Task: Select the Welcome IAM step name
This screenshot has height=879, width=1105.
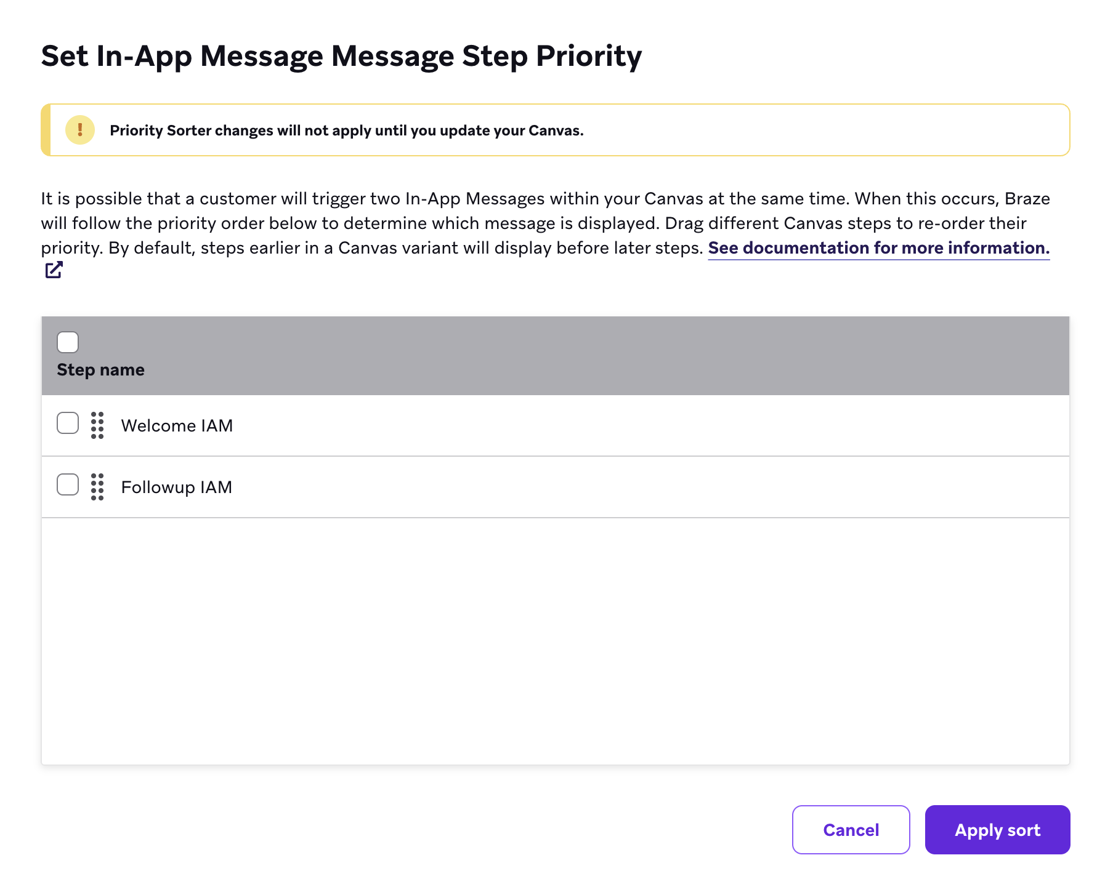Action: click(177, 425)
